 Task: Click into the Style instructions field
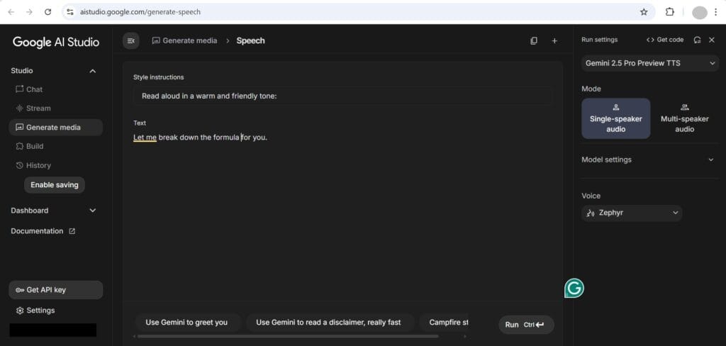pos(342,96)
